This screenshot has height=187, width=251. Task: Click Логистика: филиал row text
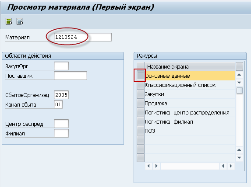click(169, 122)
